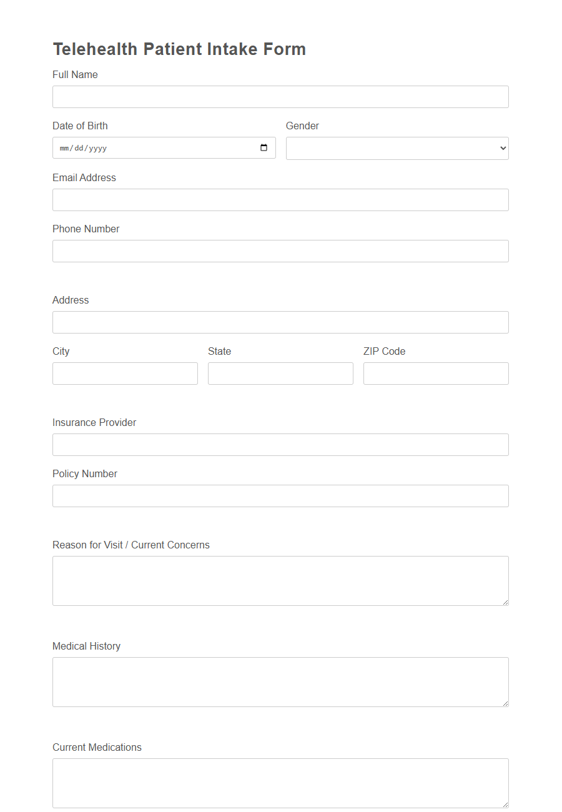This screenshot has height=812, width=562.
Task: Click the State field
Action: click(280, 373)
